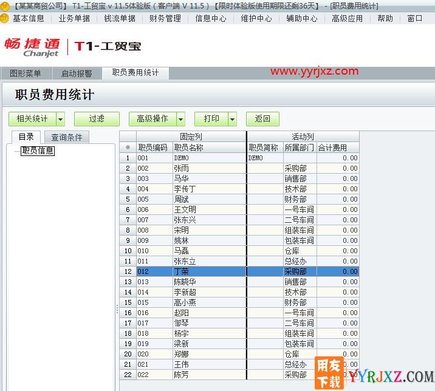The image size is (435, 391).
Task: Open the 业务单据 menu
Action: 74,18
